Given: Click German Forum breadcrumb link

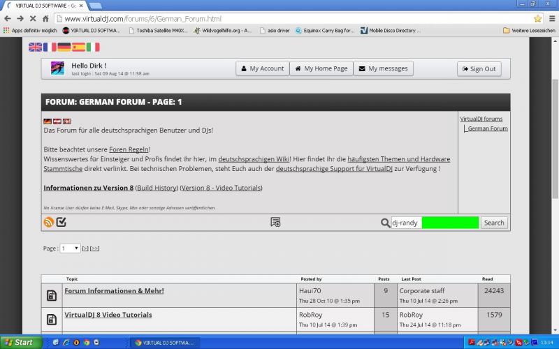Looking at the screenshot, I should (x=488, y=128).
